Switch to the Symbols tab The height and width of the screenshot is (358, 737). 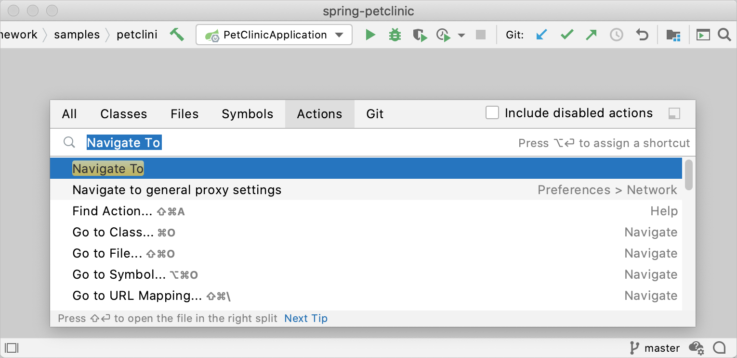coord(248,114)
